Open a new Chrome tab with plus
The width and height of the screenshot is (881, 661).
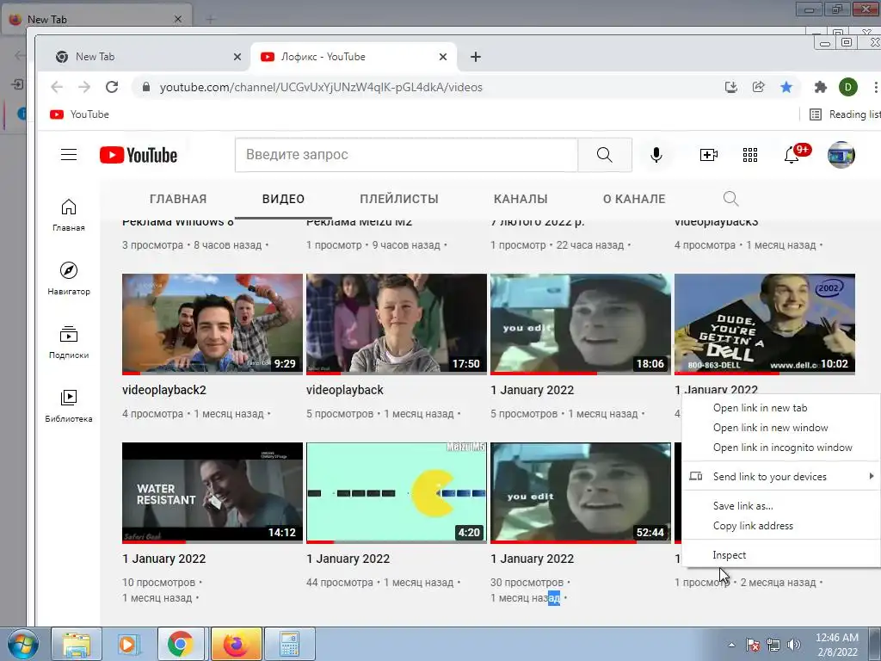475,57
